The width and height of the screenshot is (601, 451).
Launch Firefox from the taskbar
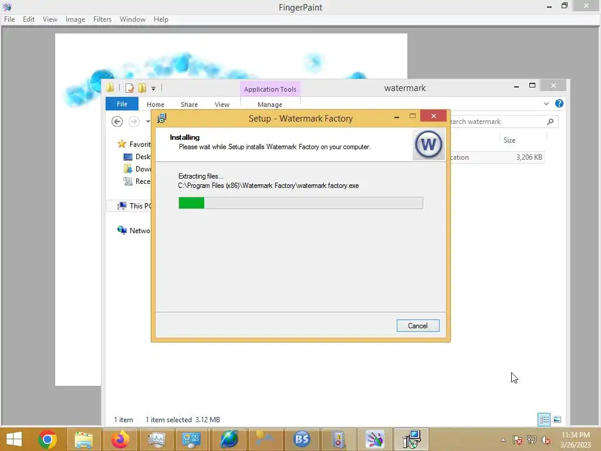(x=120, y=439)
